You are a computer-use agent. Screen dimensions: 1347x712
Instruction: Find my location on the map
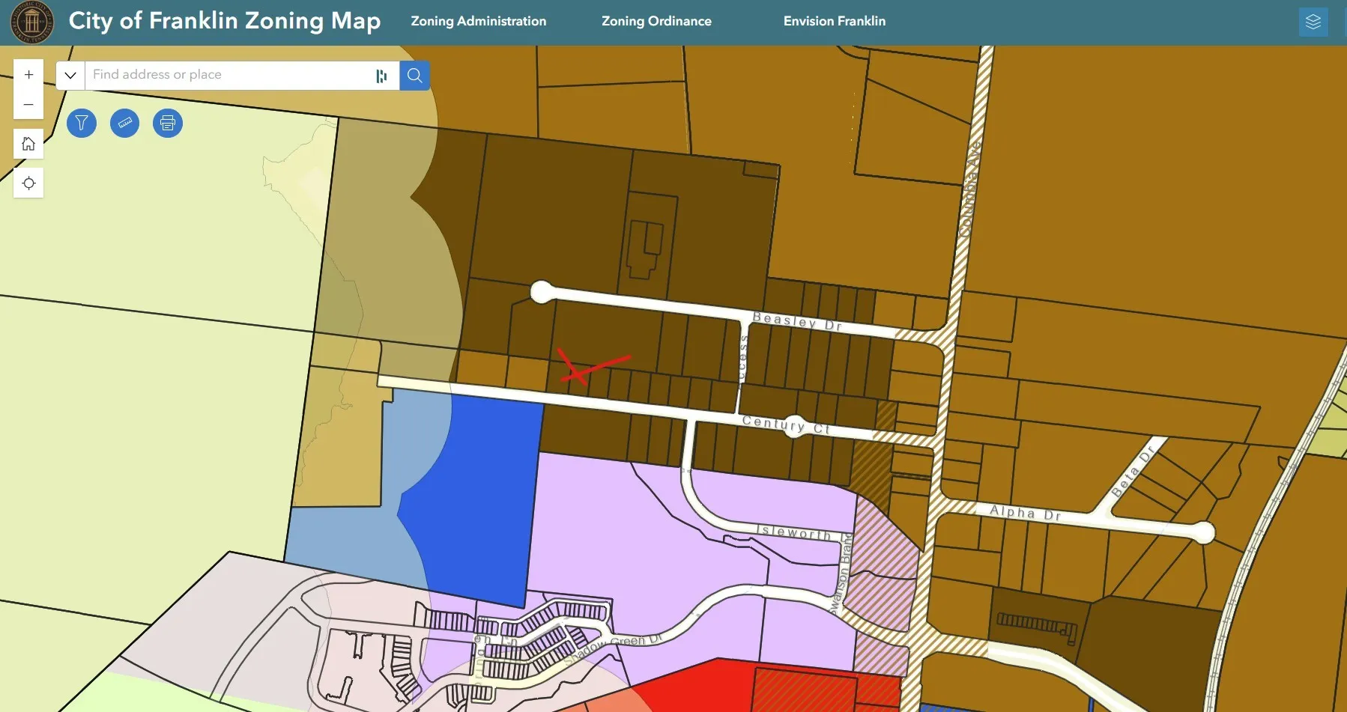coord(28,183)
